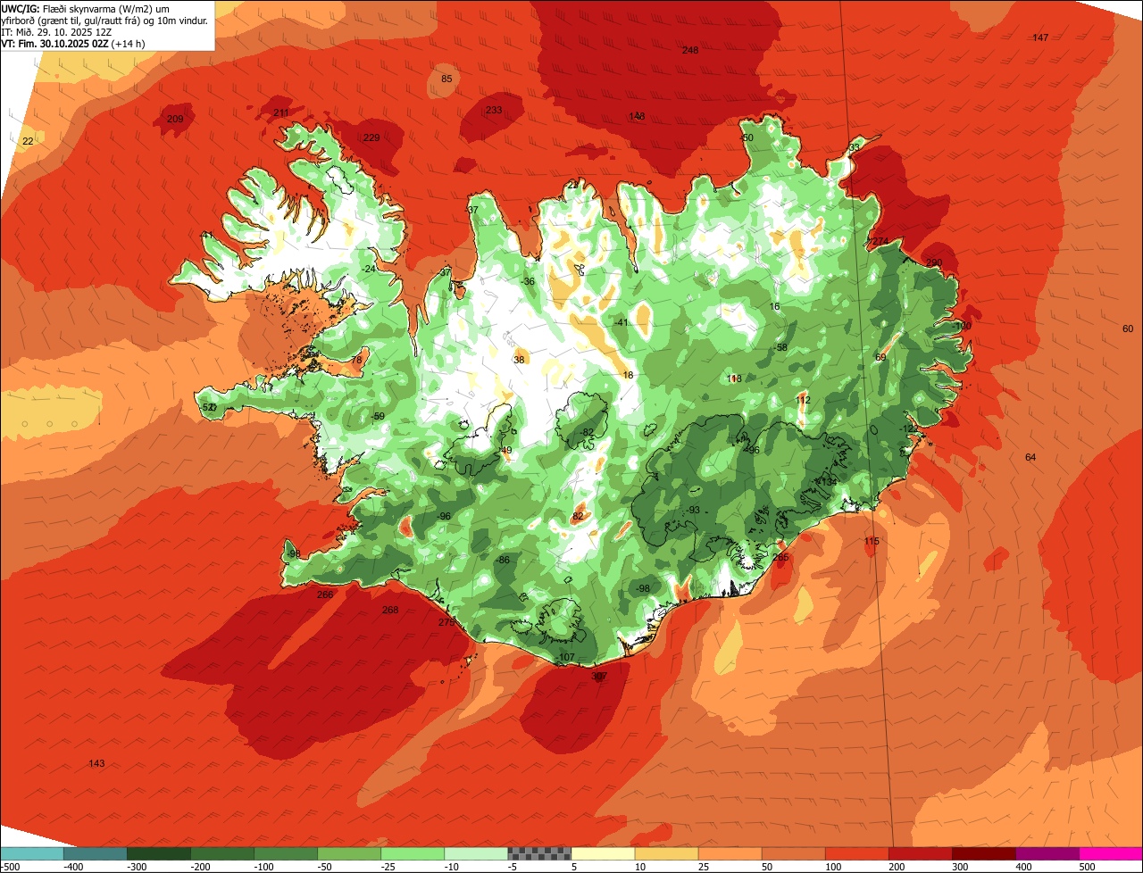Pick the legend swatch between -50 and -25
The width and height of the screenshot is (1143, 873).
349,853
